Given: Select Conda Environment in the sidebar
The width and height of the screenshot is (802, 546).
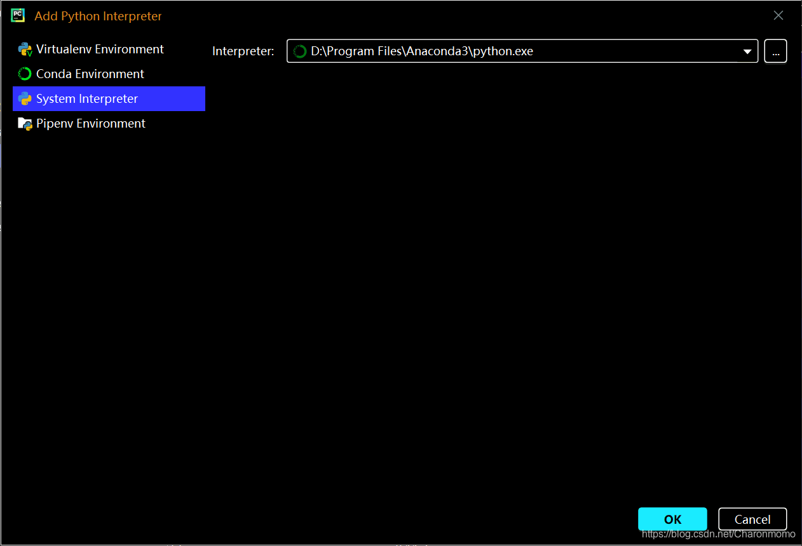Looking at the screenshot, I should (109, 74).
